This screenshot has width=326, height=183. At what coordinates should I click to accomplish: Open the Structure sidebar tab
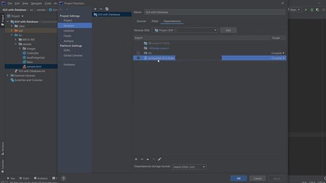coord(3,148)
